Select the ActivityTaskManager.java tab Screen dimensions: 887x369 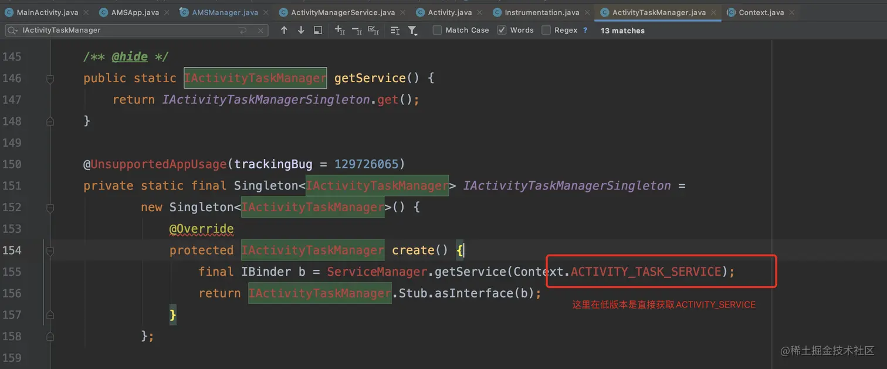coord(659,12)
